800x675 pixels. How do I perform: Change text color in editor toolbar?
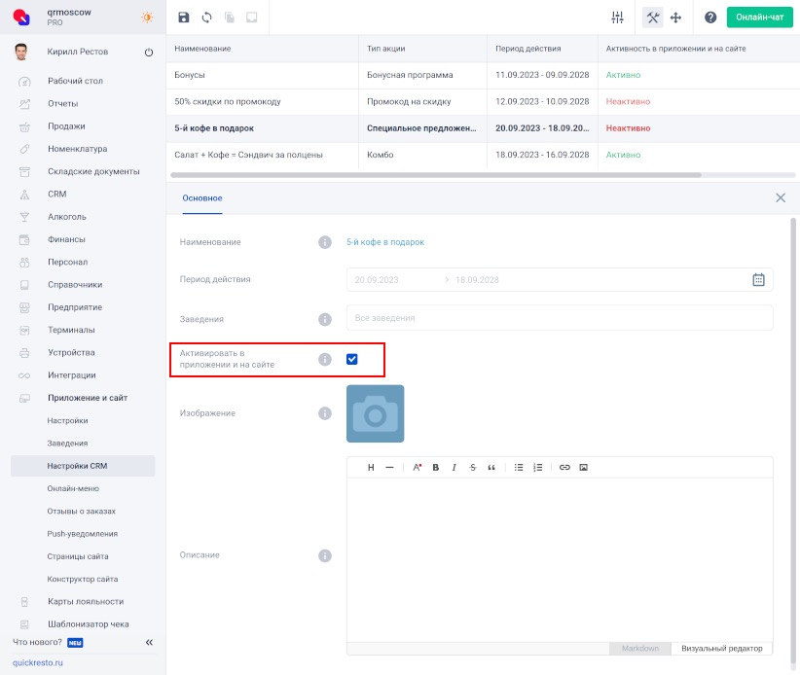click(x=417, y=467)
